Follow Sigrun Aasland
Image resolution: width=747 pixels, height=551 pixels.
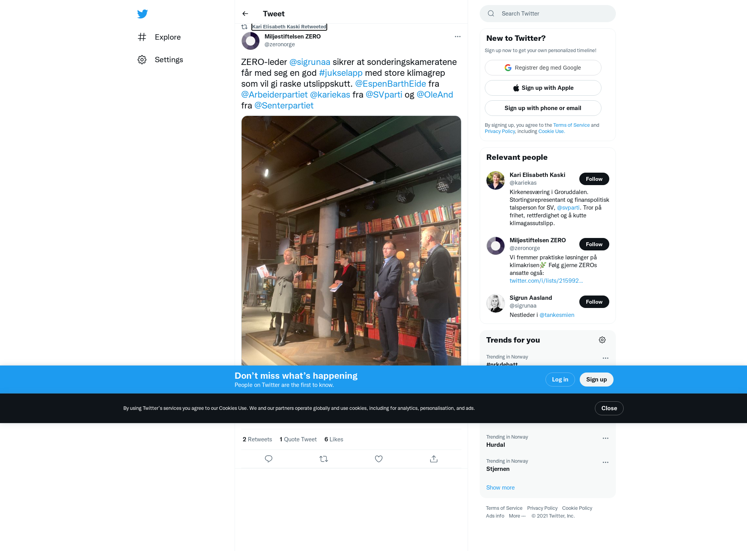pos(594,302)
